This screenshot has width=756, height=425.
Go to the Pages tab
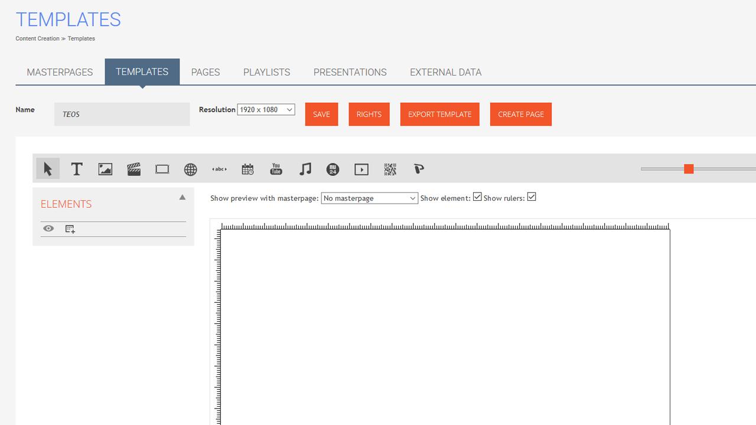click(x=206, y=72)
